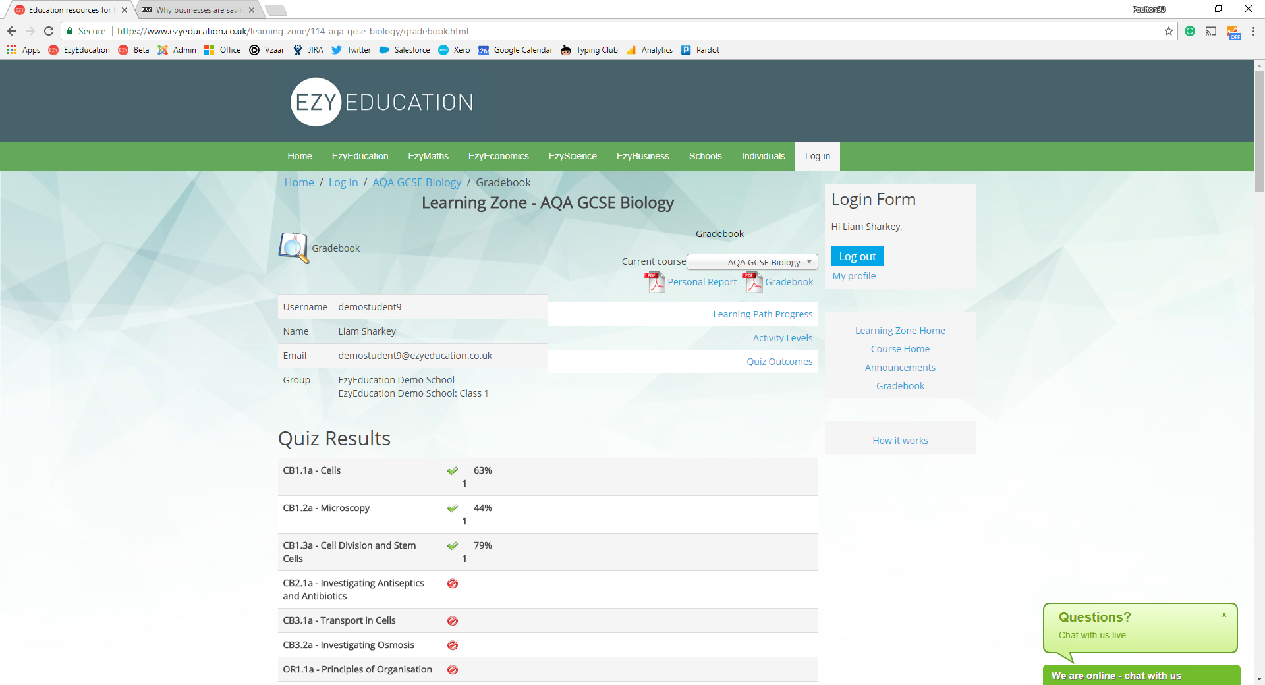Open the Google Calendar bookmark
Image resolution: width=1265 pixels, height=685 pixels.
click(x=515, y=50)
